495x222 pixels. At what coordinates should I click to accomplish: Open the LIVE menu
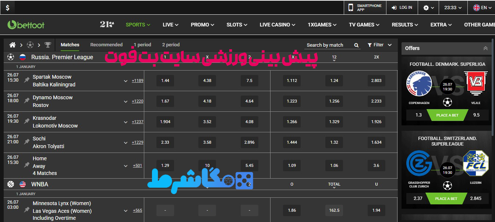(170, 25)
